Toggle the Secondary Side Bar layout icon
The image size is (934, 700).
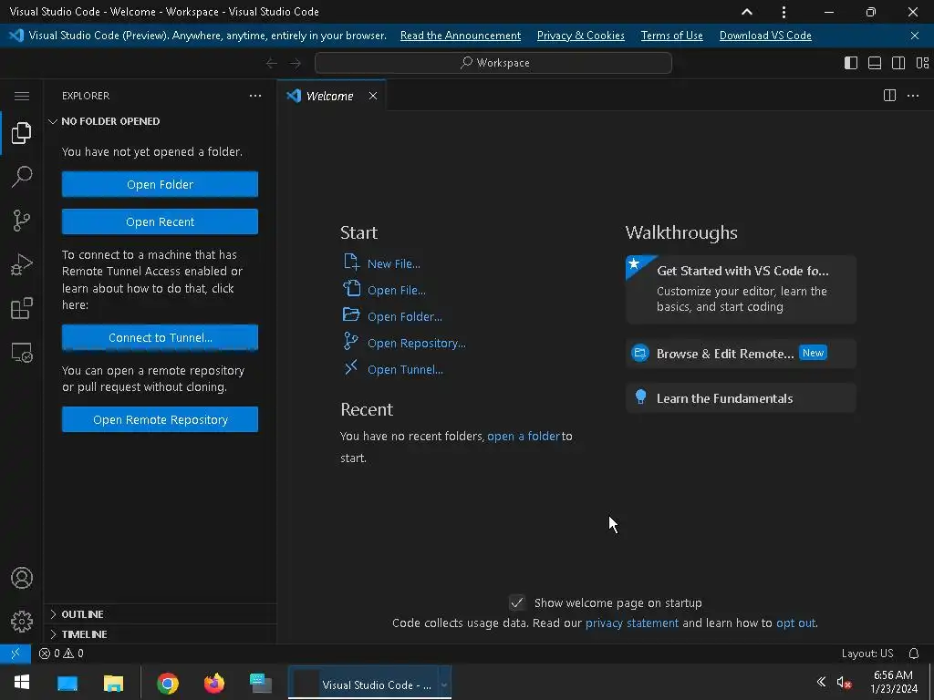(898, 63)
